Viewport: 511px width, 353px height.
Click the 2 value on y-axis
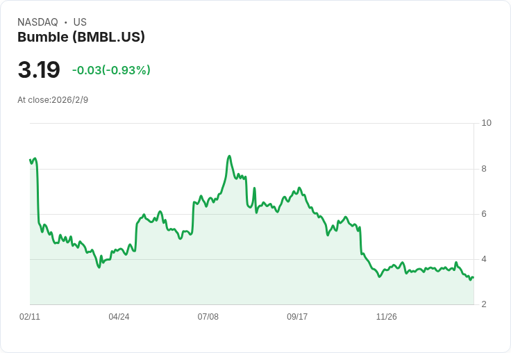(484, 304)
